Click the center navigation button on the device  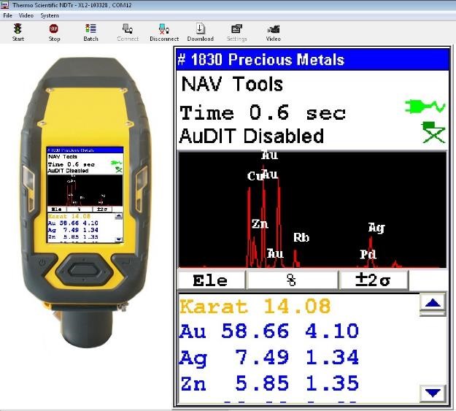point(85,270)
